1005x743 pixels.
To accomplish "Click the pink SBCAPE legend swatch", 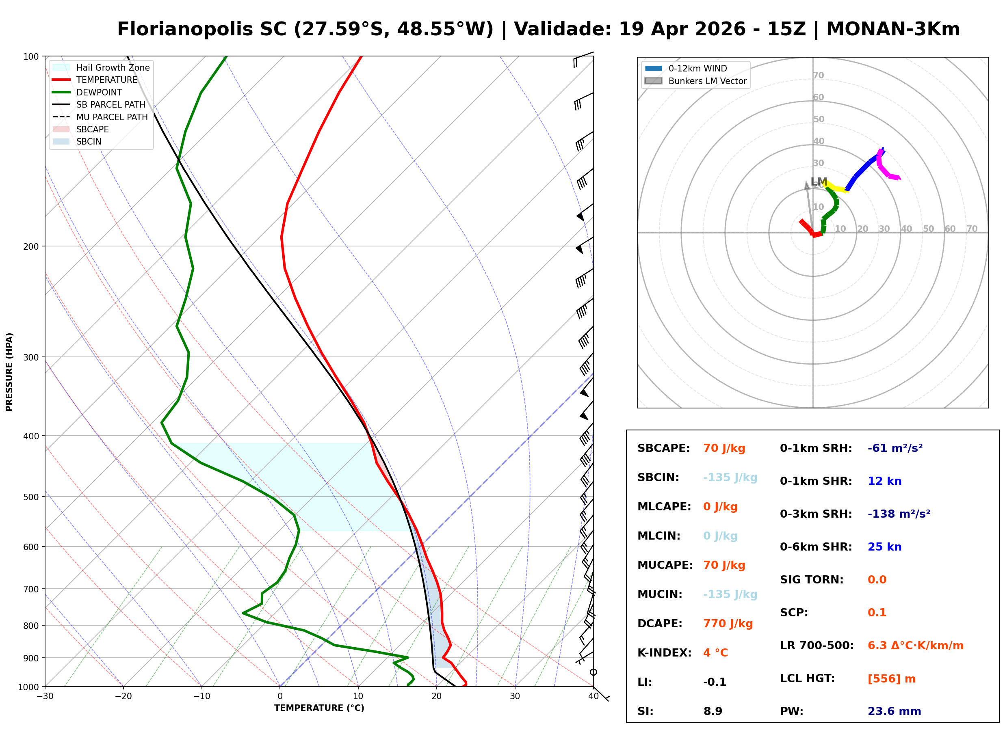I will point(61,129).
